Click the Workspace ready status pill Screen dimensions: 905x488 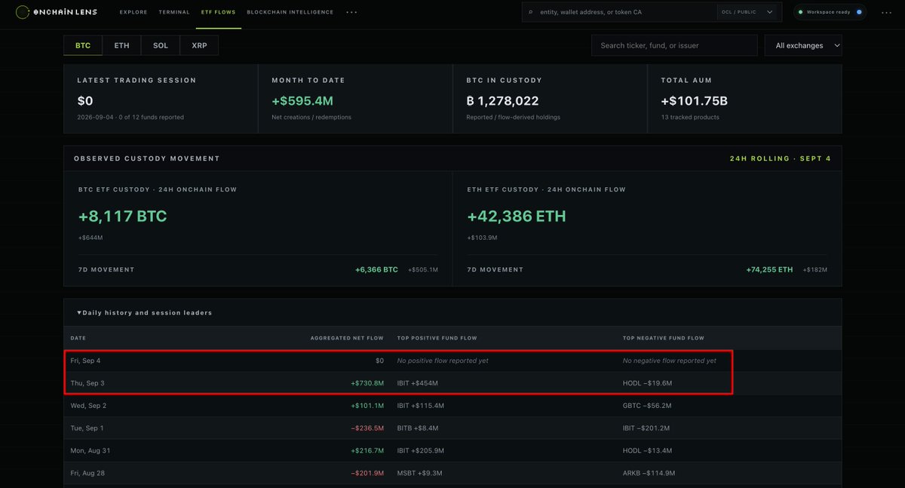830,12
